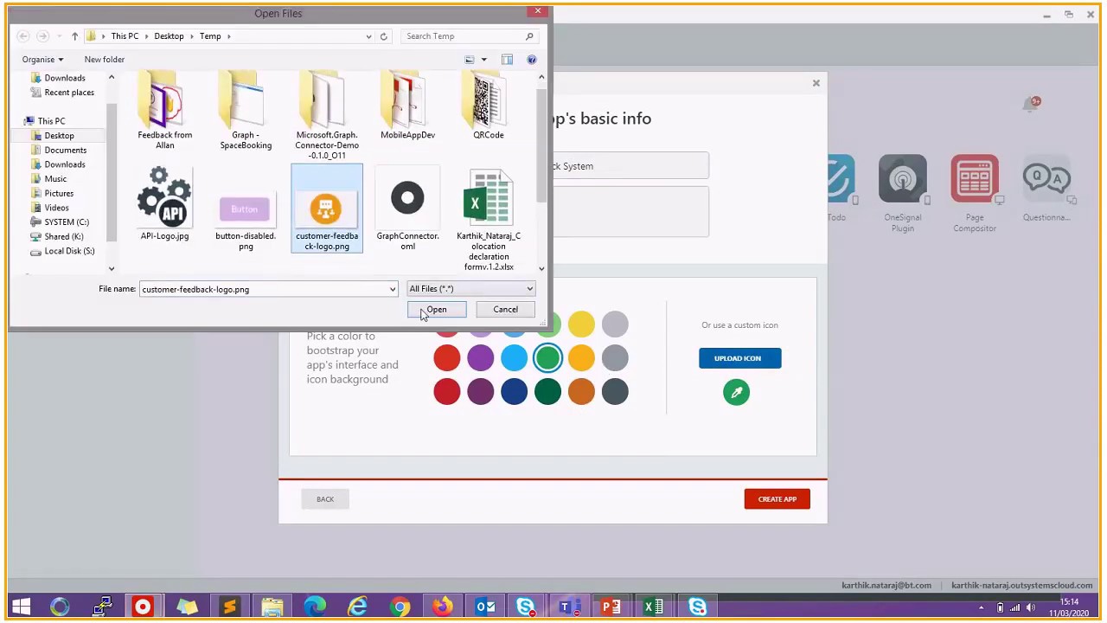Select SYSTEM (C:) drive
Screen dimensions: 1107x623
[67, 222]
